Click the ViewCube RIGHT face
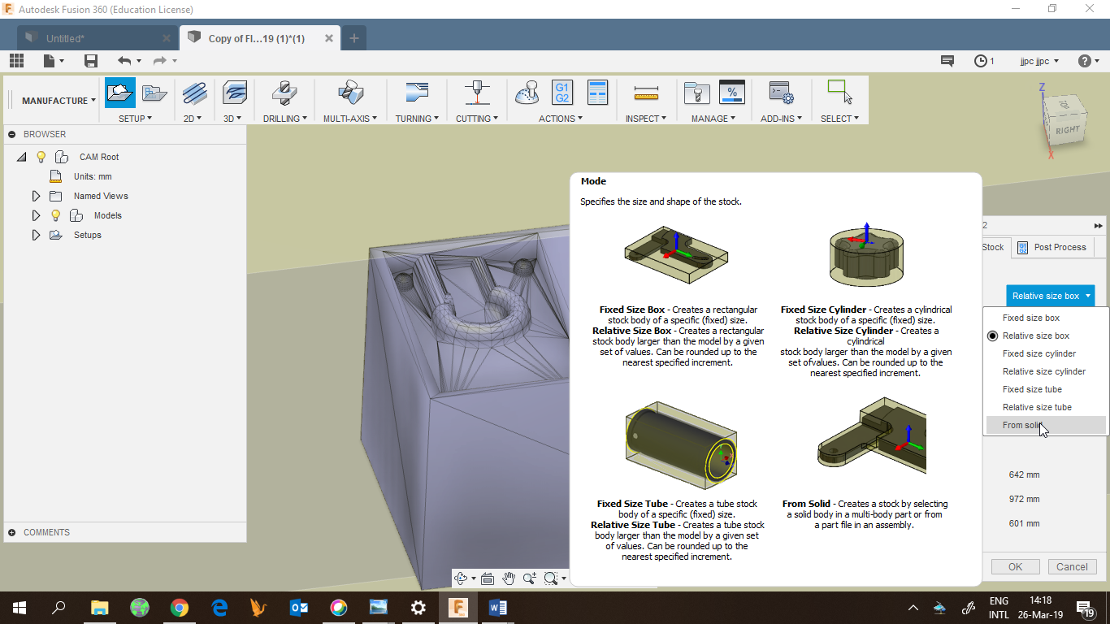Screen dimensions: 1110x624 (1068, 130)
